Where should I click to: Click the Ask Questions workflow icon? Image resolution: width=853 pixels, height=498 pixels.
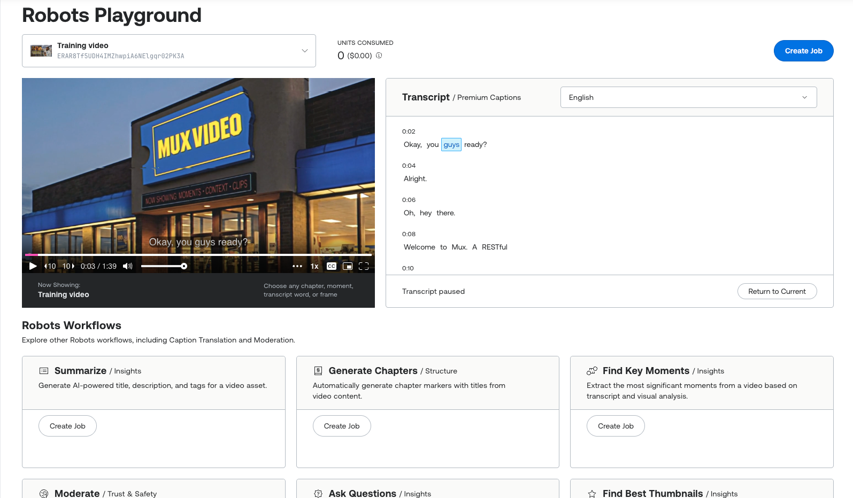coord(318,494)
